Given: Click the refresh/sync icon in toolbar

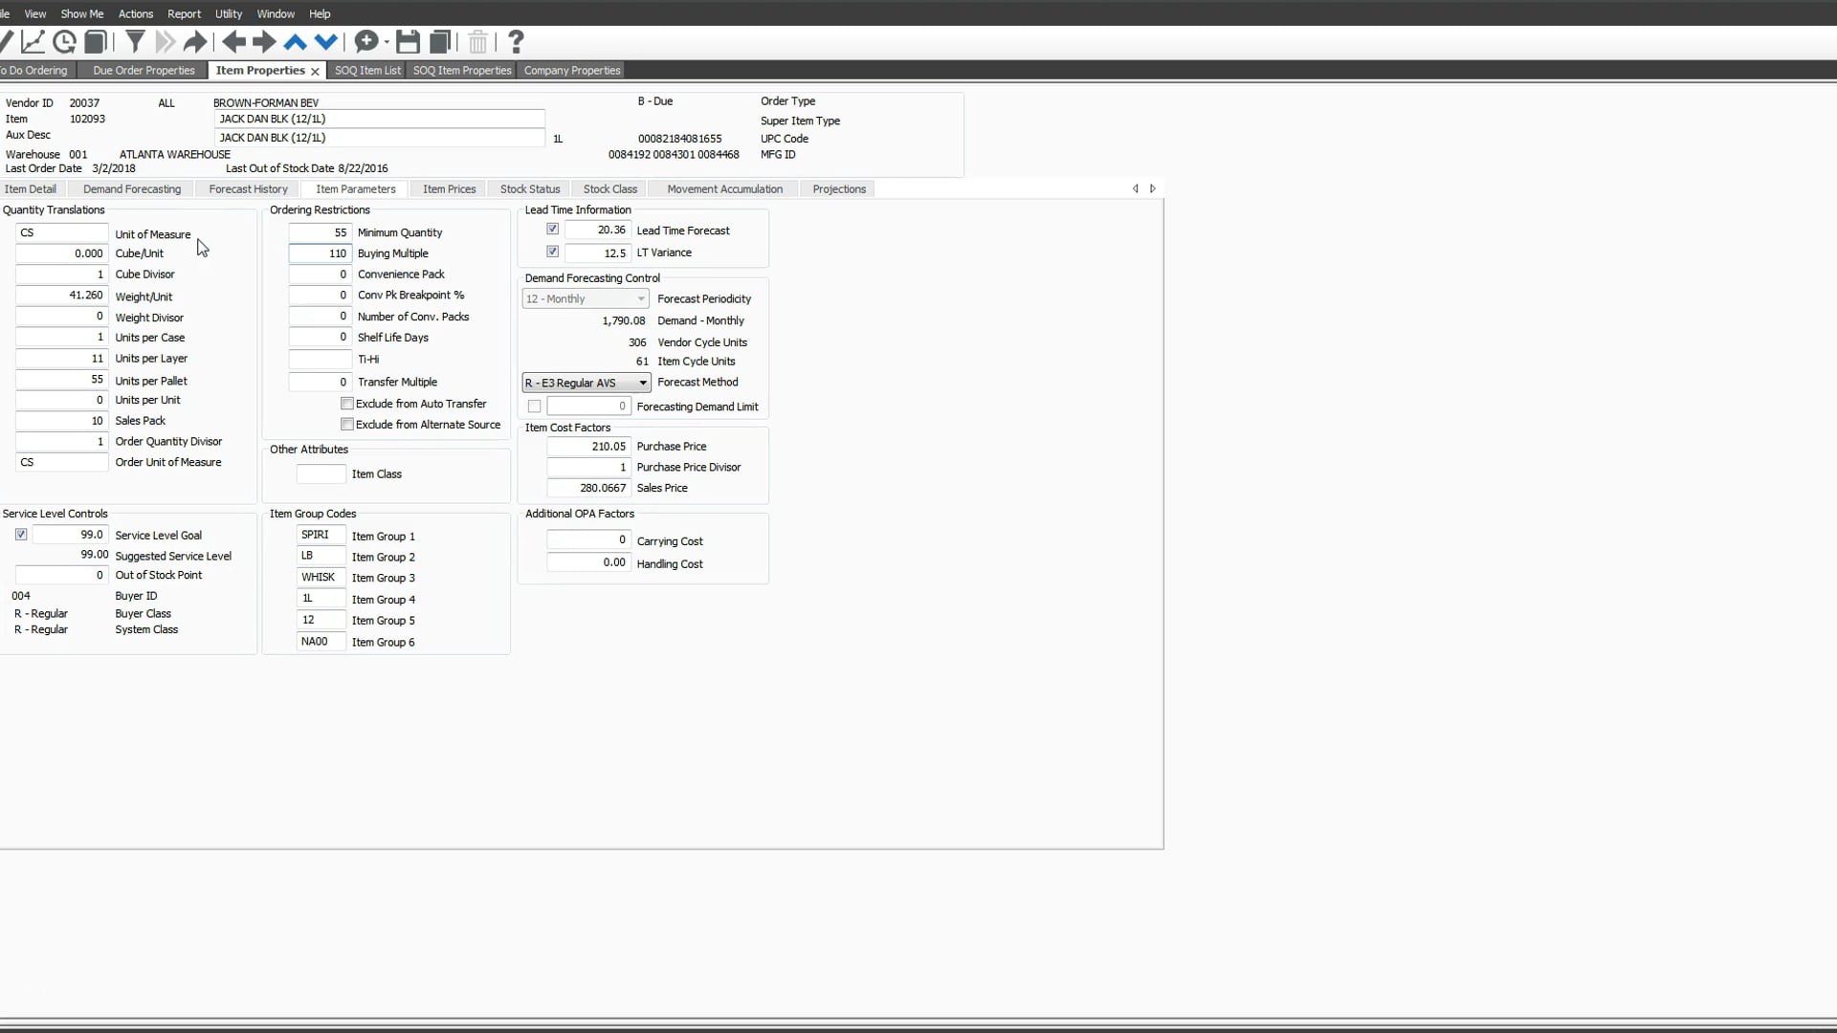Looking at the screenshot, I should pos(63,42).
